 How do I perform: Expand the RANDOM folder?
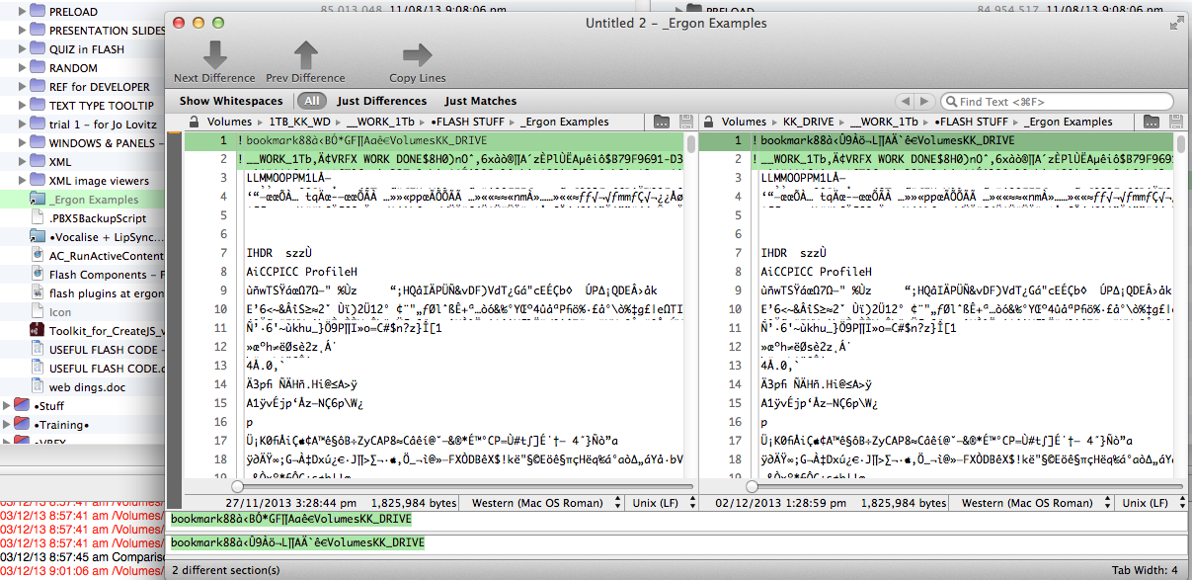(x=21, y=68)
